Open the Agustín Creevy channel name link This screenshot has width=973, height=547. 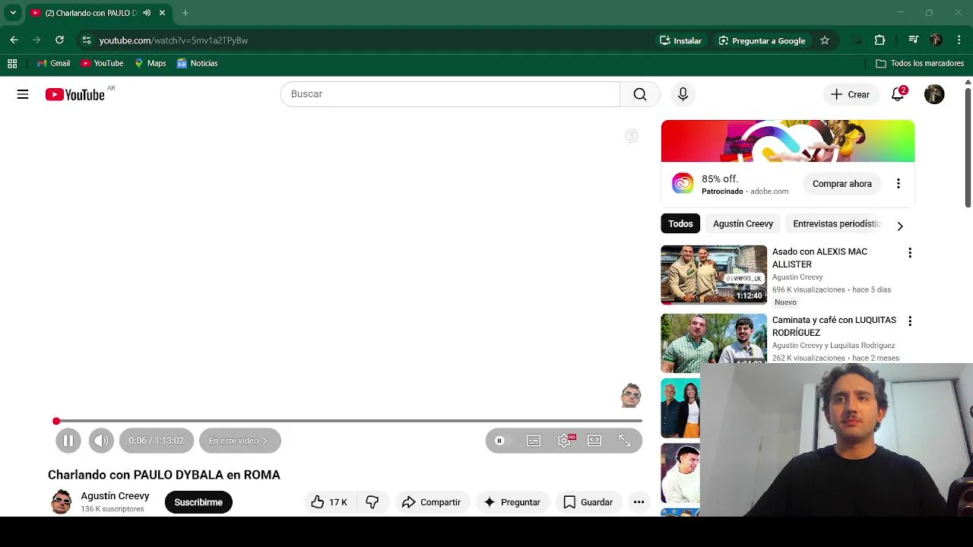115,496
